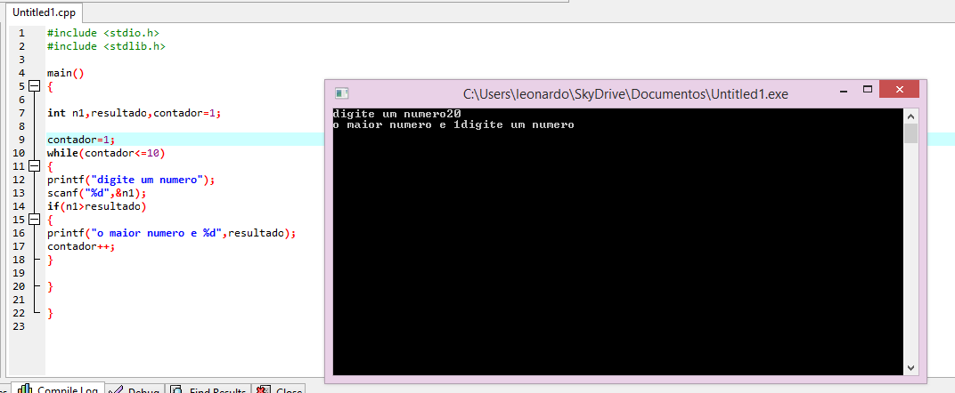The width and height of the screenshot is (955, 393).
Task: Collapse the if block fold at line 15
Action: 34,220
